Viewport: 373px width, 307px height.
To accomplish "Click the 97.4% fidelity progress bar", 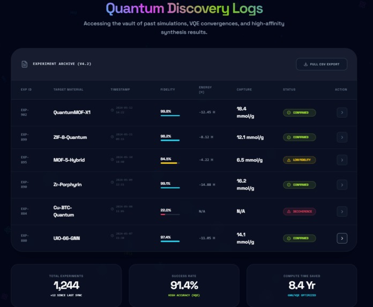I will click(170, 241).
